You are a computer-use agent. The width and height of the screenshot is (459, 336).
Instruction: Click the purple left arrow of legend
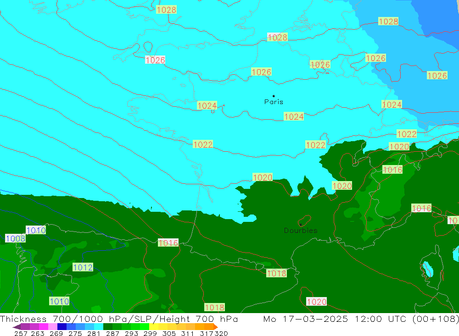17,327
